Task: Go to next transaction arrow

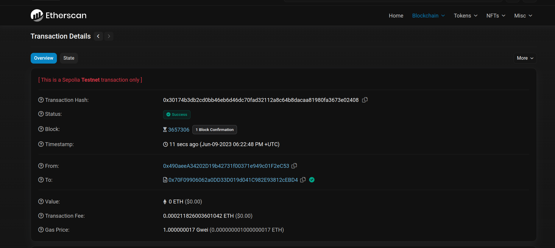Action: pos(109,36)
